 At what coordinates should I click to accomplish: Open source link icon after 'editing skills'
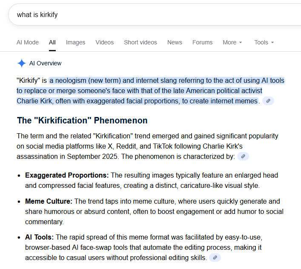(x=215, y=257)
